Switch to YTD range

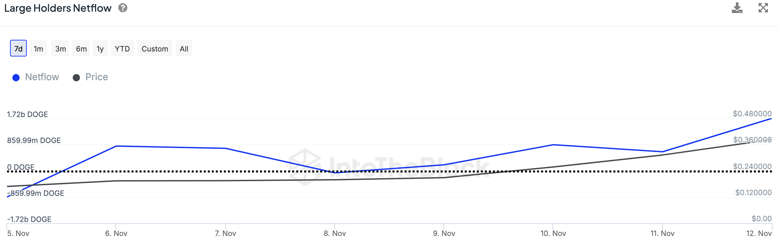[x=122, y=49]
